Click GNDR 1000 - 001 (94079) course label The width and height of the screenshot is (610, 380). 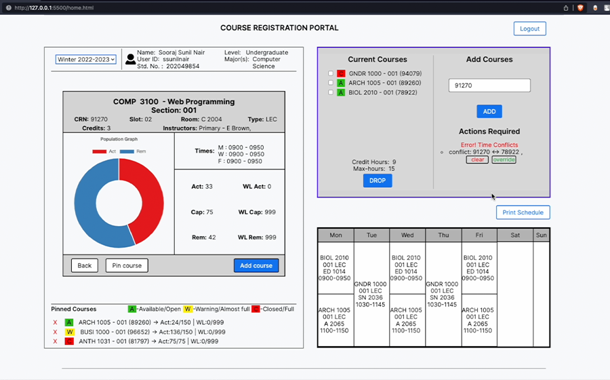click(385, 73)
